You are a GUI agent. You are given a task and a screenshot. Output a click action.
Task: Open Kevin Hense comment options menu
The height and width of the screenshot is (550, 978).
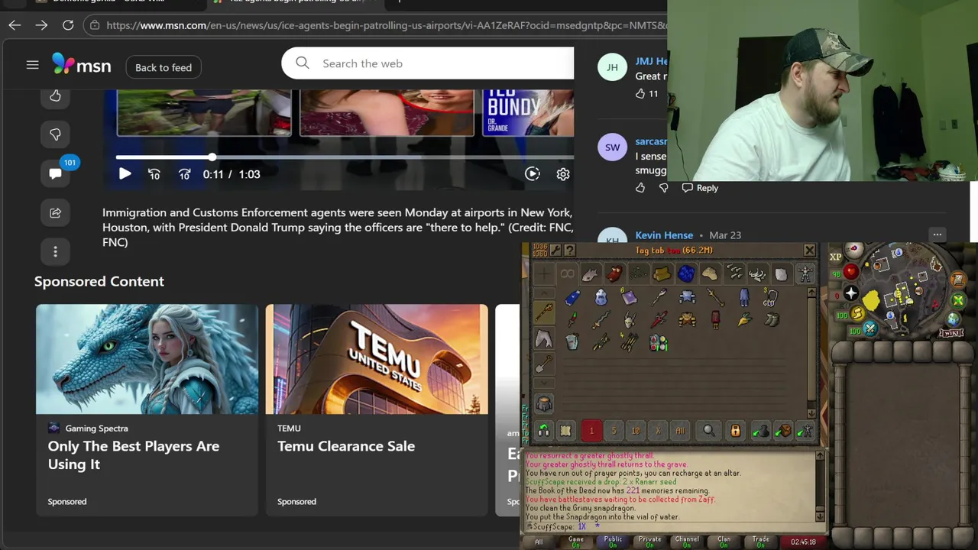point(937,235)
